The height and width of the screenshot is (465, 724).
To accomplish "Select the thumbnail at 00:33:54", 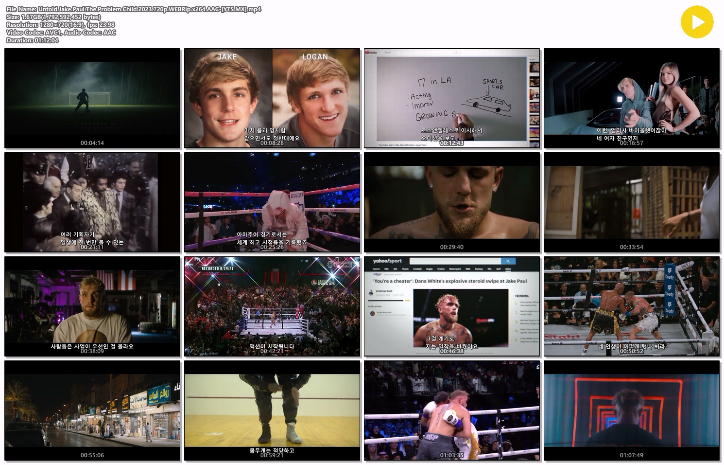I will click(632, 202).
